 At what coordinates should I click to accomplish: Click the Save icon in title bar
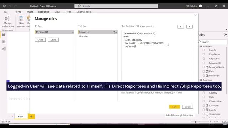[5, 6]
